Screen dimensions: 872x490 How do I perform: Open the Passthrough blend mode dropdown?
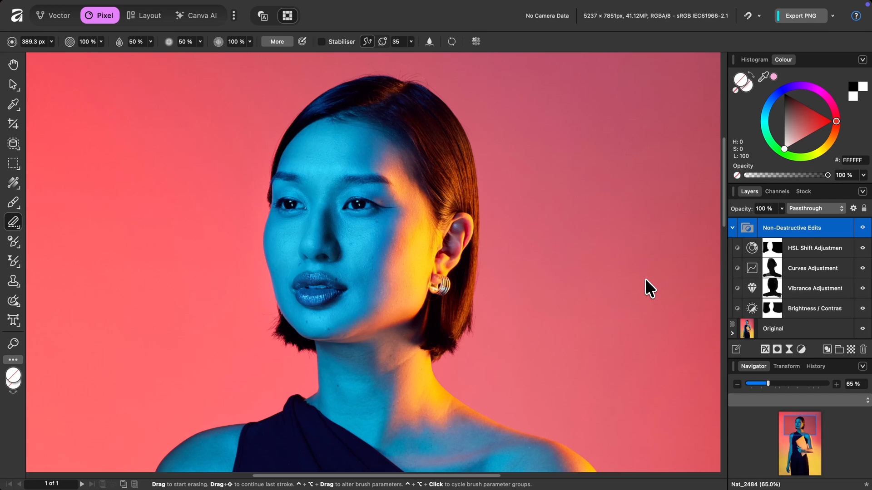click(x=816, y=208)
